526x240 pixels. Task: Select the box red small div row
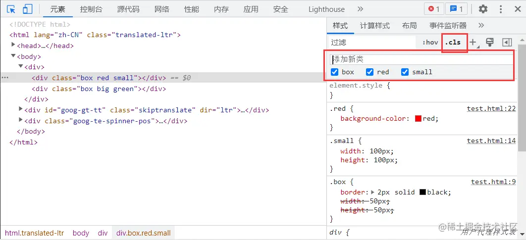click(x=163, y=77)
